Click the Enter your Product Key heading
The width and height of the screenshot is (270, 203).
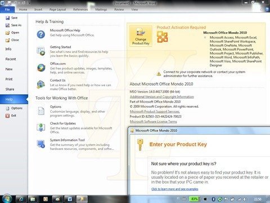178,144
